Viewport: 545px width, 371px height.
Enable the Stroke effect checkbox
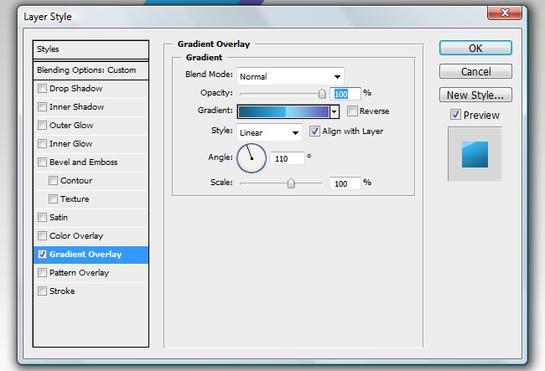tap(43, 291)
